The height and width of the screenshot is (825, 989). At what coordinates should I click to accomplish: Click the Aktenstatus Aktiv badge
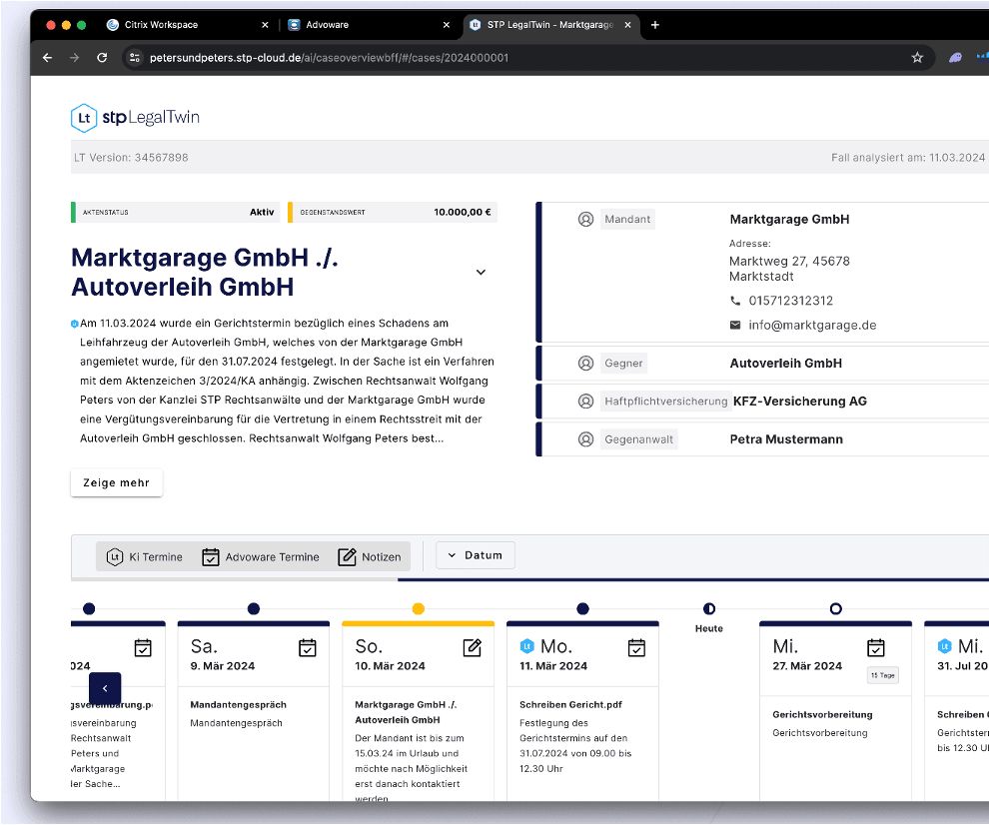(176, 213)
